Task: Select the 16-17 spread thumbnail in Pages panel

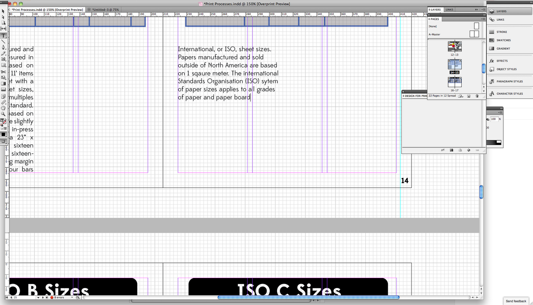Action: click(455, 81)
